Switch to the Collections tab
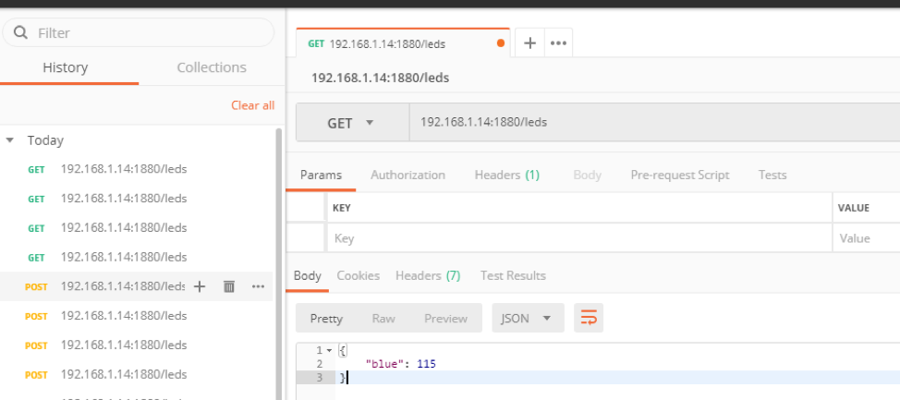The image size is (900, 400). tap(211, 67)
